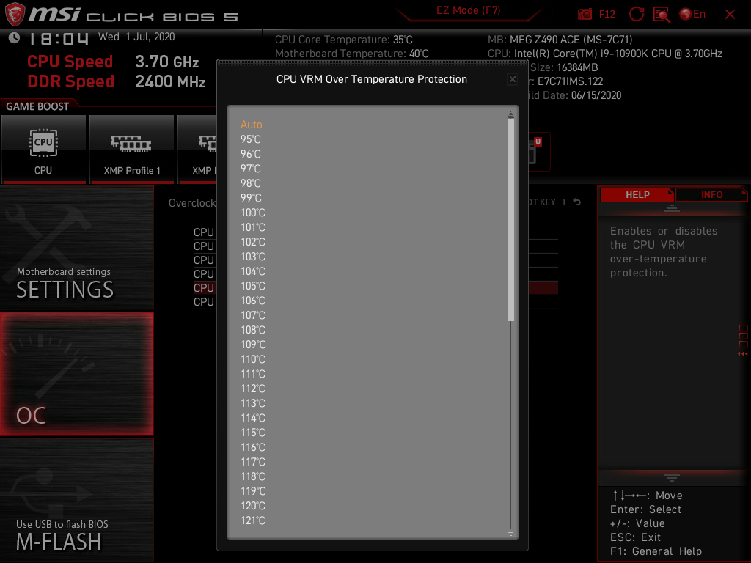Viewport: 751px width, 563px height.
Task: Click the screenshot camera icon (F12)
Action: pos(585,14)
